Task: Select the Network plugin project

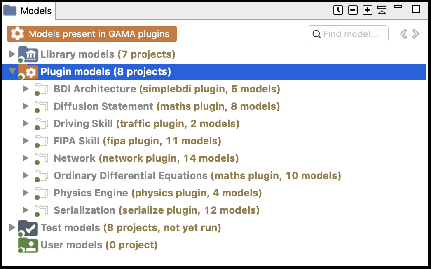Action: click(124, 158)
